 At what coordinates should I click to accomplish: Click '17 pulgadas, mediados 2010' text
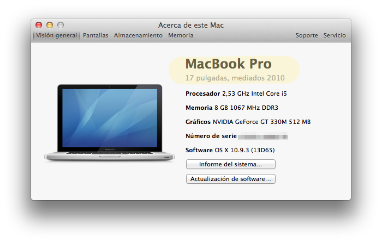[235, 78]
